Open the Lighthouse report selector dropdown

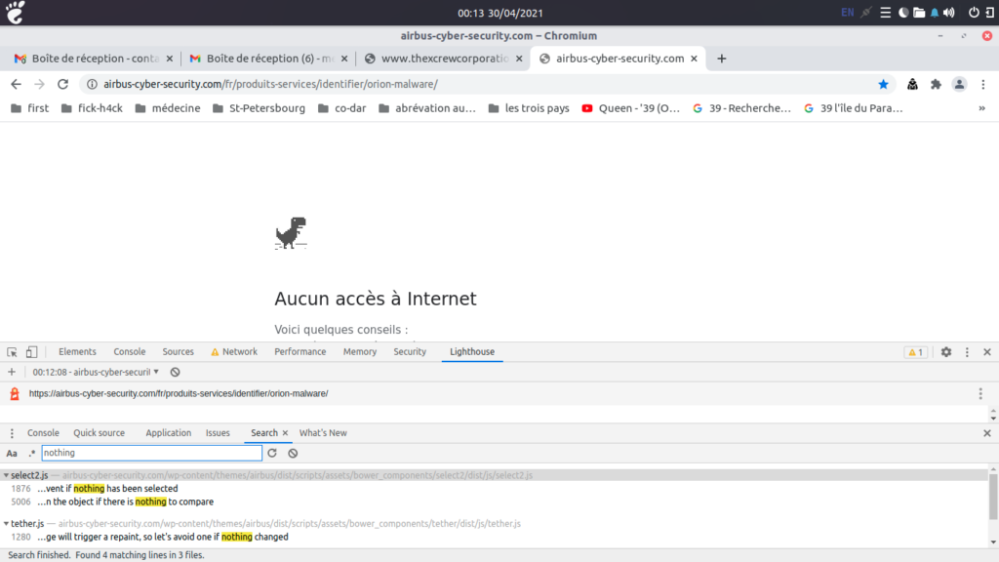tap(96, 372)
